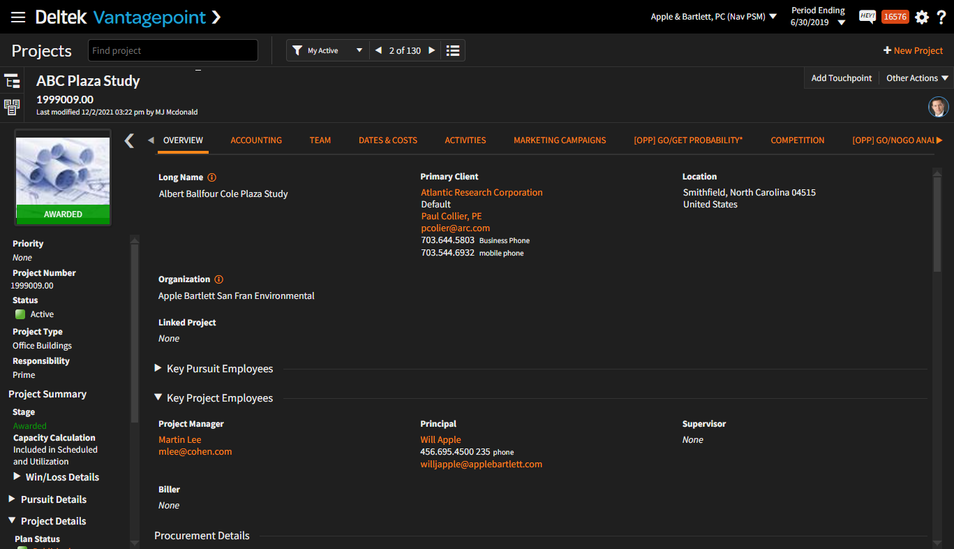This screenshot has height=549, width=954.
Task: Open the Martin Lee project manager link
Action: coord(179,439)
